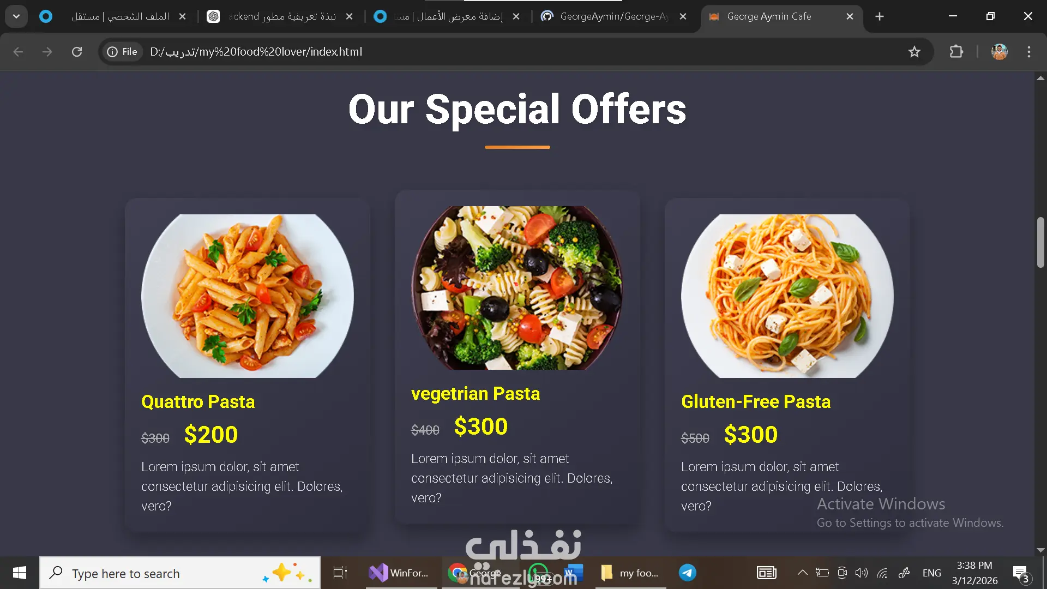Open Windows Start menu

(20, 573)
